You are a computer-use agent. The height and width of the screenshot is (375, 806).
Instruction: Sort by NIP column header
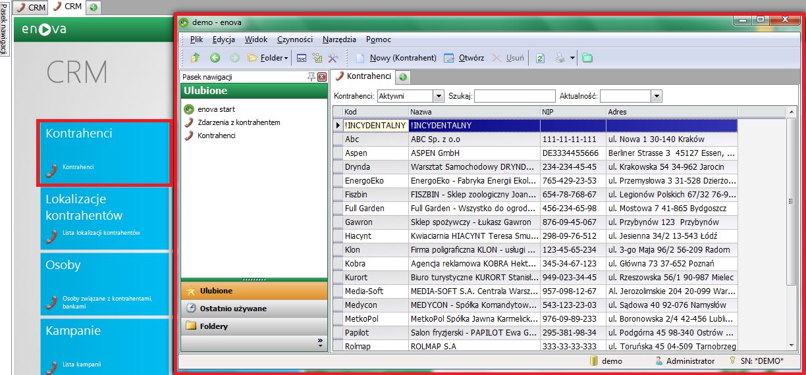click(x=573, y=112)
